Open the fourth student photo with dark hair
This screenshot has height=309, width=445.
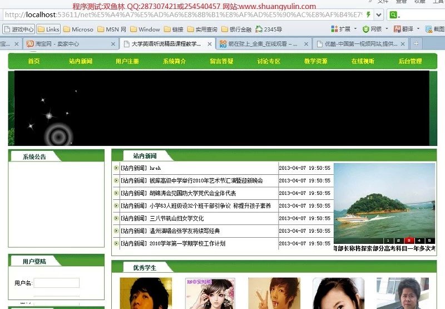pyautogui.click(x=338, y=293)
